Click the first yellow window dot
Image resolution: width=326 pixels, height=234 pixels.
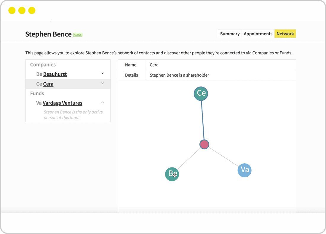coord(12,10)
